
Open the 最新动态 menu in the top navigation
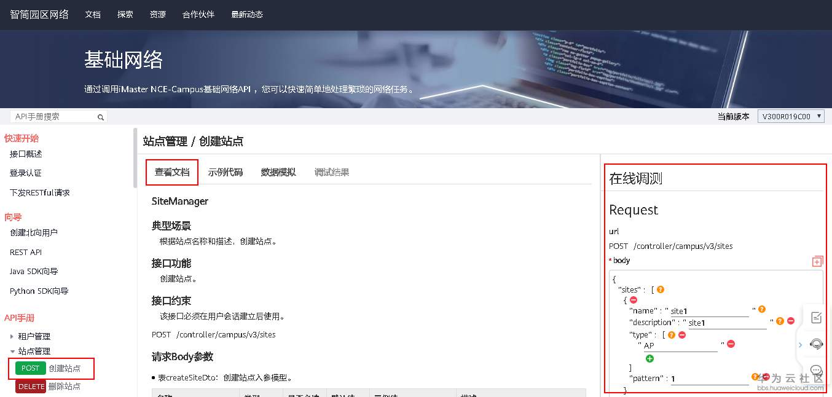[247, 14]
